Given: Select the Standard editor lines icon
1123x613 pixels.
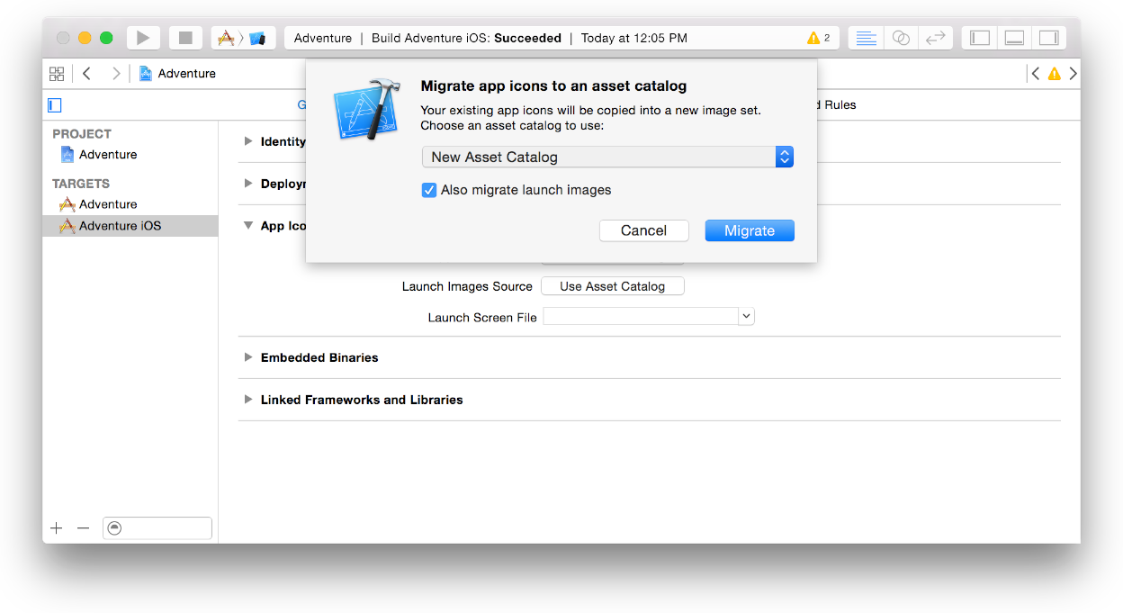Looking at the screenshot, I should click(x=865, y=37).
